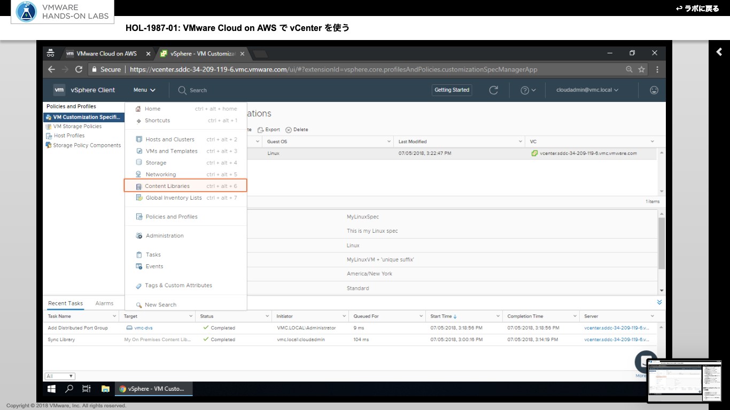Click the Storage icon in the menu
This screenshot has width=730, height=410.
[x=139, y=162]
